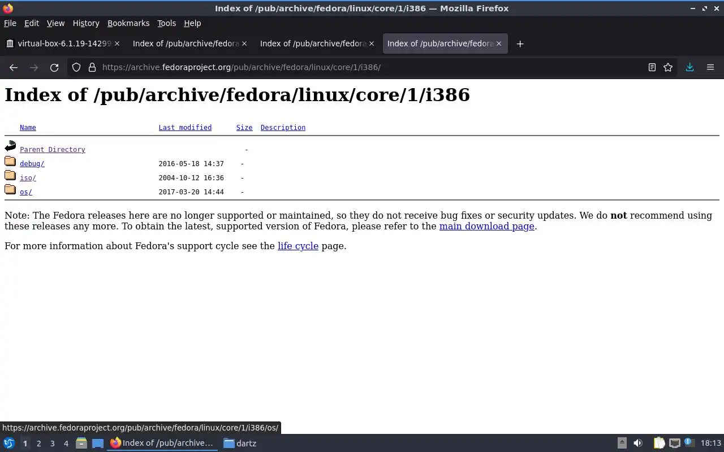Open the iso/ directory link
Screen dimensions: 724x452
tap(28, 178)
